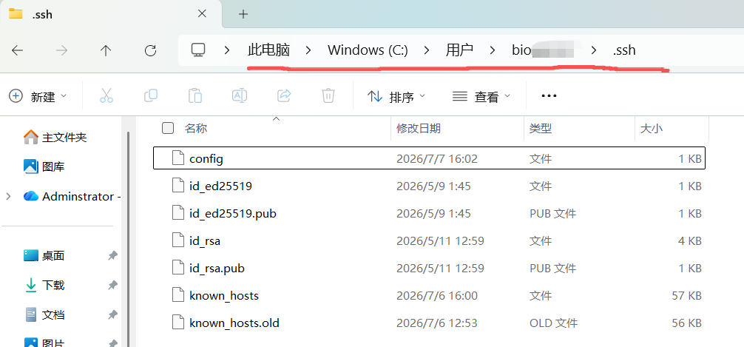
Task: Click the file icon beside id_rsa.pub
Action: 177,268
